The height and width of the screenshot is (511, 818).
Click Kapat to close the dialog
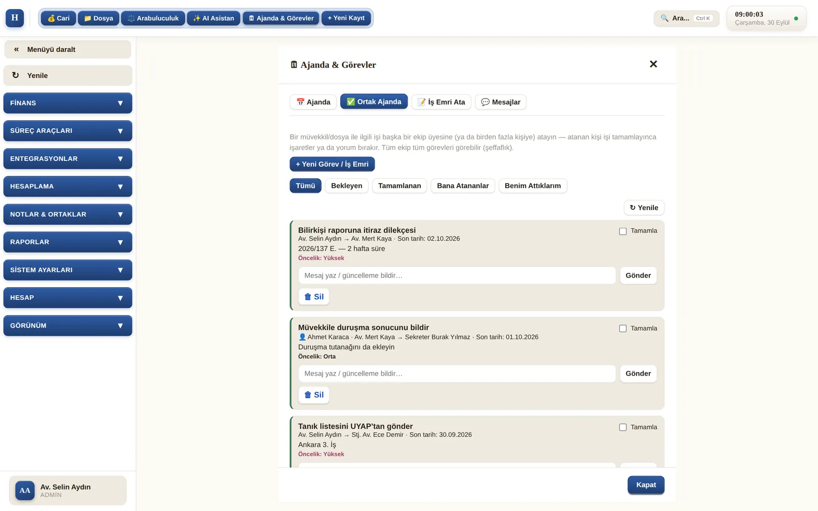[646, 485]
